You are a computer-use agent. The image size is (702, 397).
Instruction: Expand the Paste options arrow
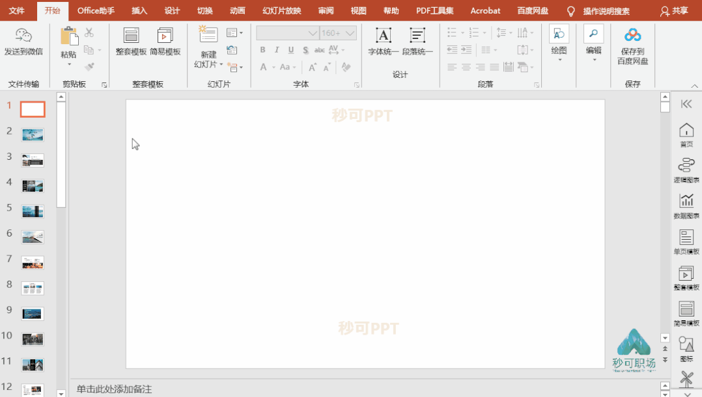[69, 64]
